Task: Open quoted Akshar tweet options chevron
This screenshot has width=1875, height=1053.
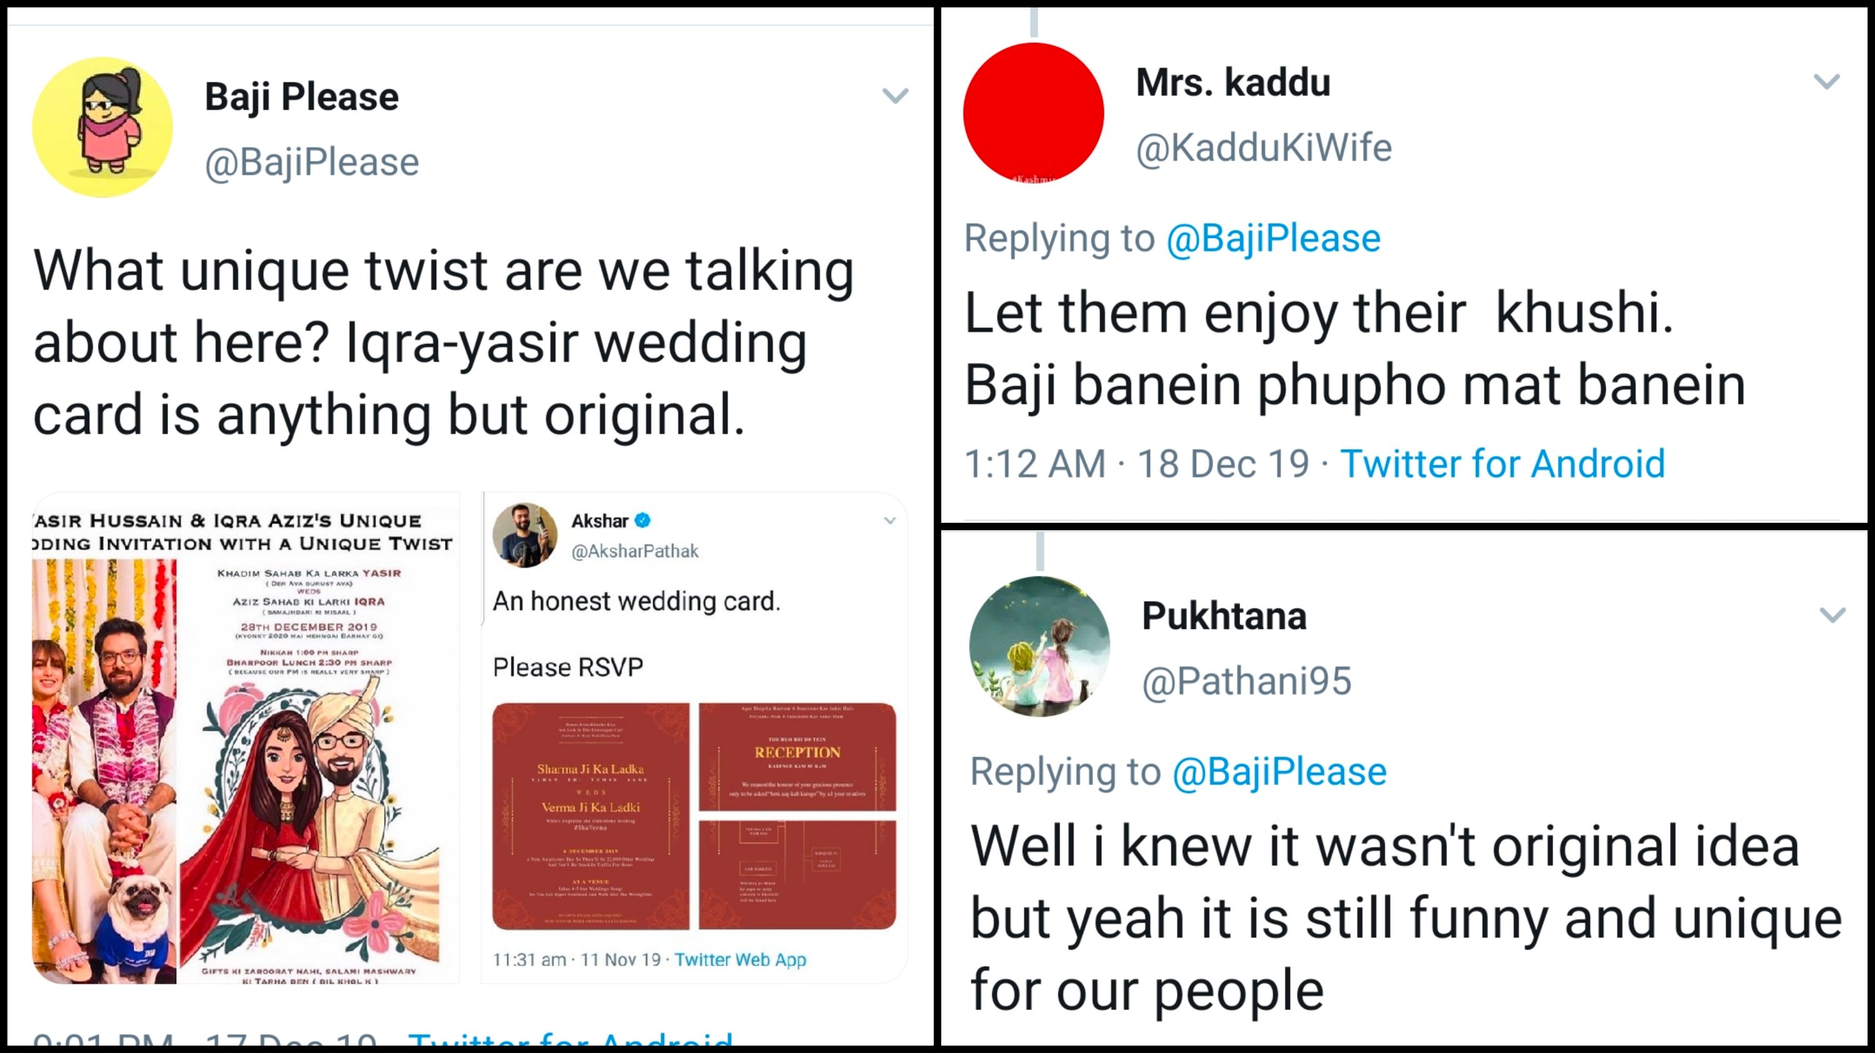Action: coord(889,521)
